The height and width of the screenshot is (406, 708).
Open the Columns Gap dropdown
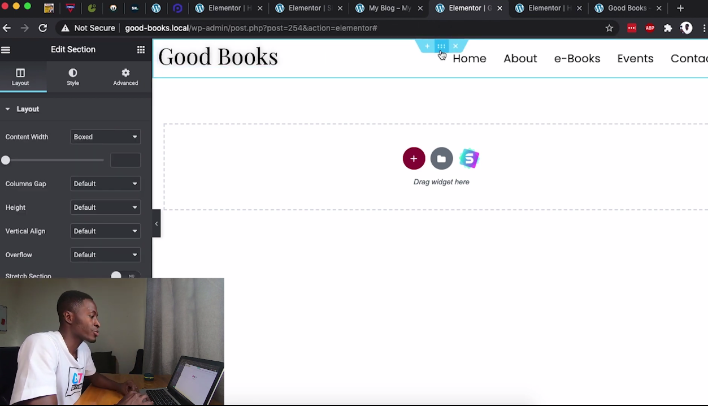[105, 184]
